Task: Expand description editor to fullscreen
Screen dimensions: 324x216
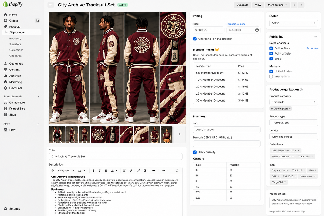Action: [x=177, y=171]
